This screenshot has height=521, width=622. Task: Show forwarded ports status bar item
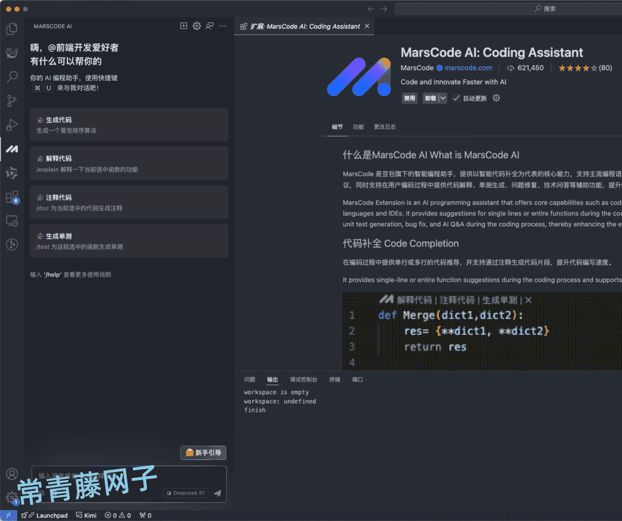(146, 515)
